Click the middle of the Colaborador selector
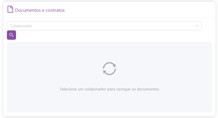 (104, 26)
